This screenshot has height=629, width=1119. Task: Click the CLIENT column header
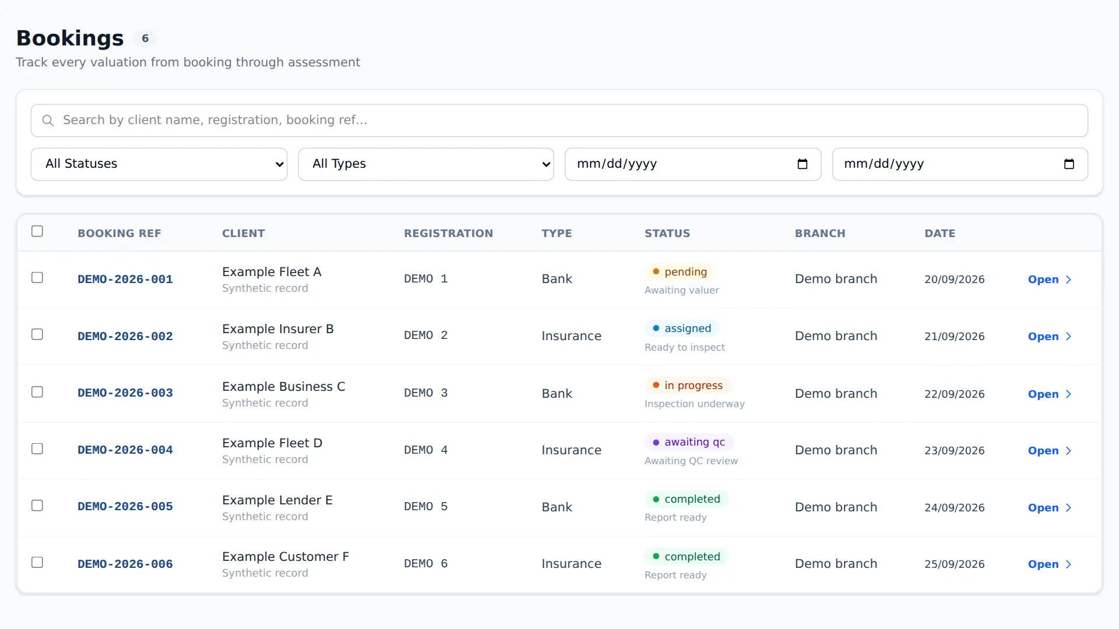244,234
